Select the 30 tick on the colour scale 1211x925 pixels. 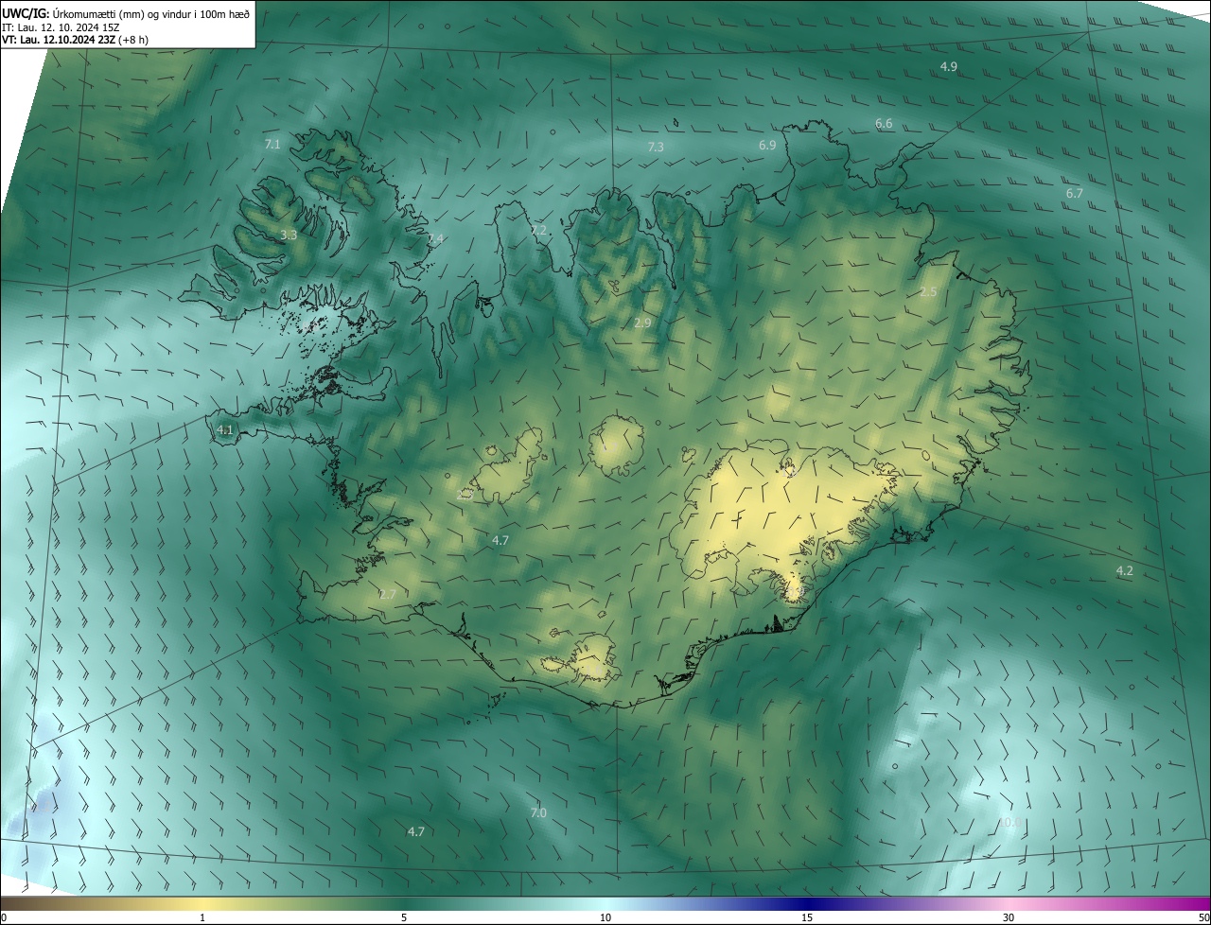click(x=1009, y=917)
